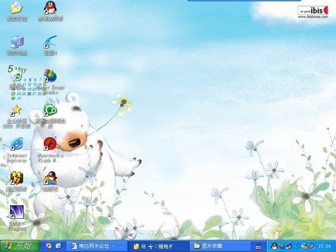Click the Magic Image Studio shortcut

pyautogui.click(x=50, y=76)
